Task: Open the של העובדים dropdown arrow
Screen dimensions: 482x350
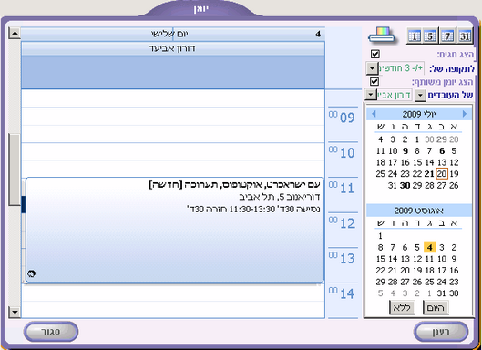Action: tap(420, 96)
